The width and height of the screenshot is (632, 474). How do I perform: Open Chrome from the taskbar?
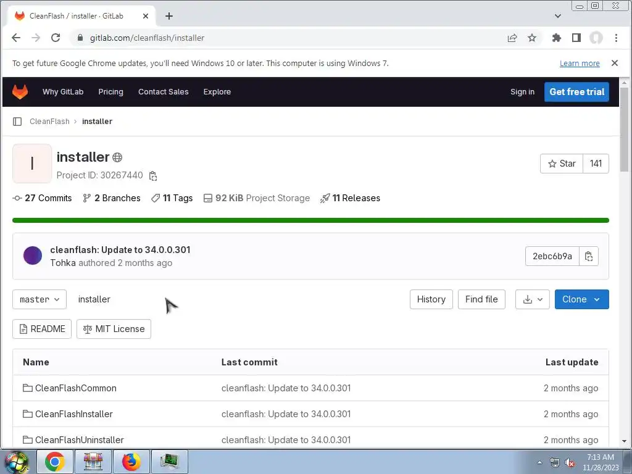click(55, 462)
